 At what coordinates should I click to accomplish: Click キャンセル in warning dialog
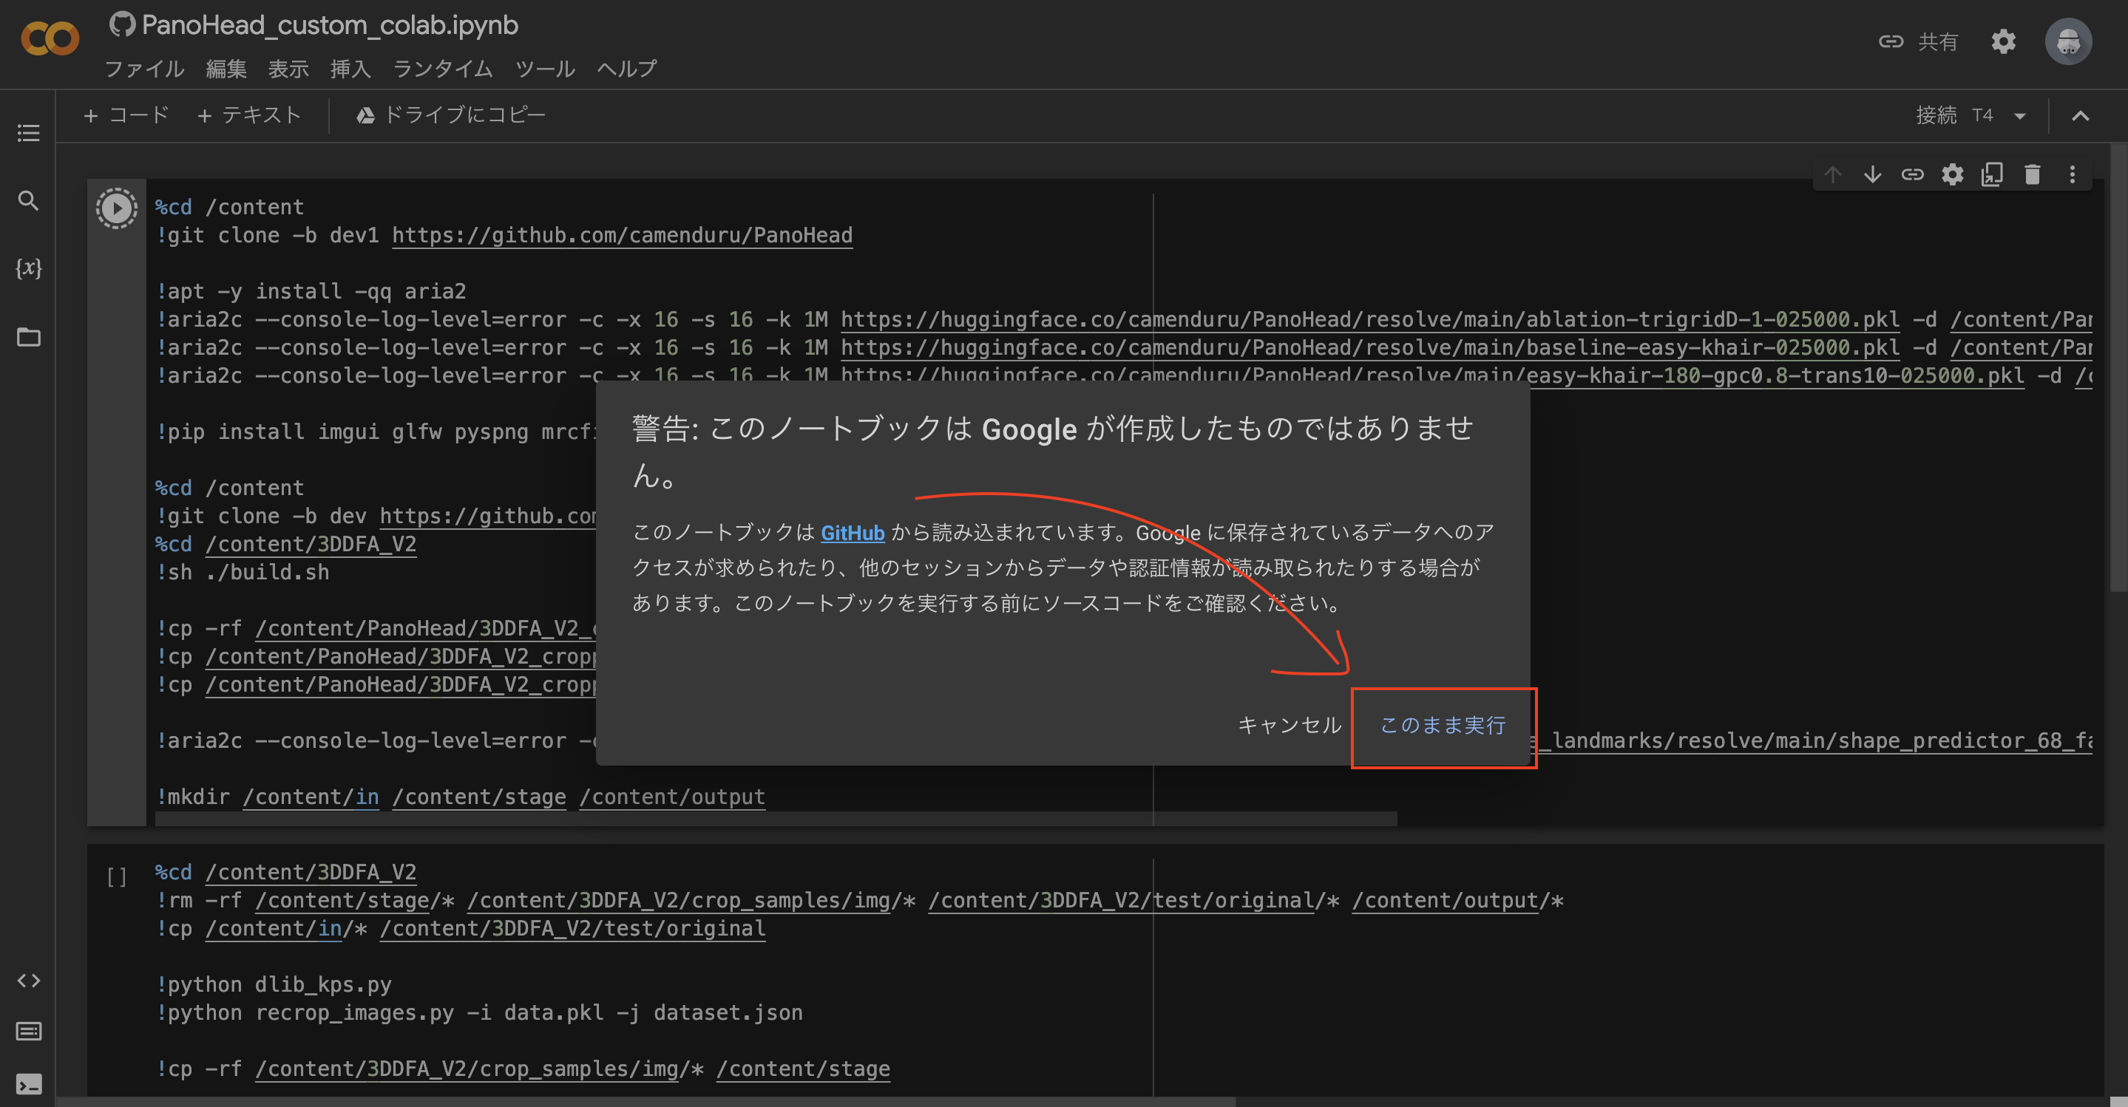[x=1290, y=725]
